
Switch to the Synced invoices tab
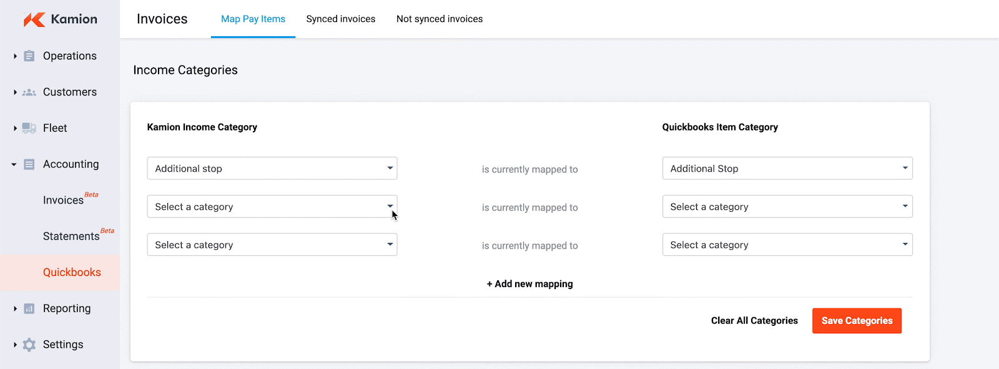click(x=341, y=19)
